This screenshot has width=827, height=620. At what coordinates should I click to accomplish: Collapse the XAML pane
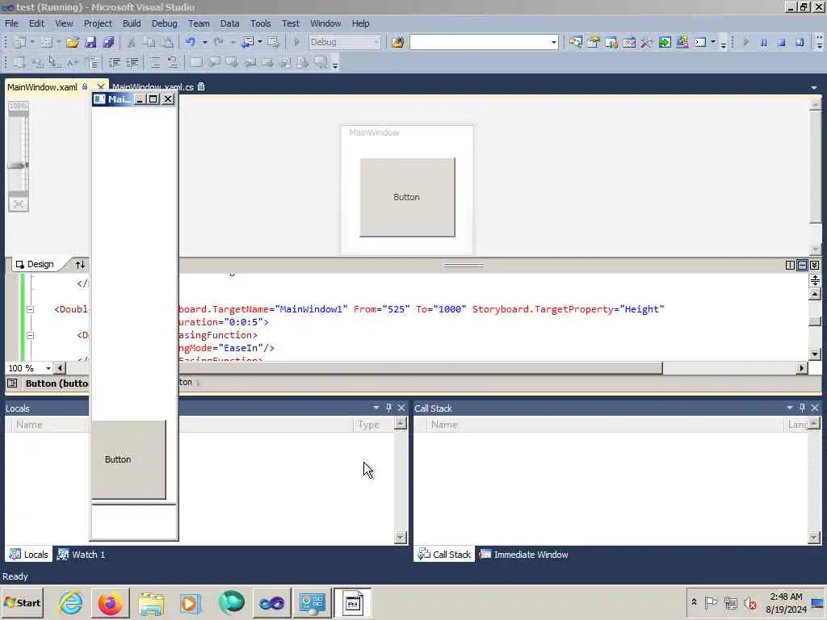pos(814,265)
